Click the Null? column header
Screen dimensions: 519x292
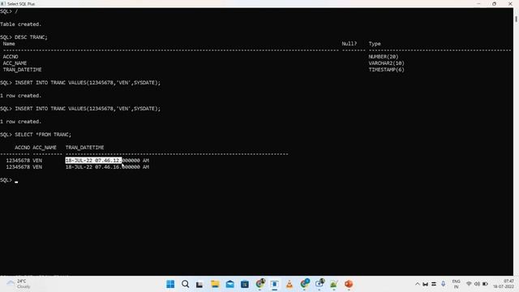(350, 44)
